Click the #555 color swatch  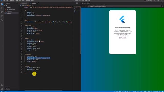(33, 61)
